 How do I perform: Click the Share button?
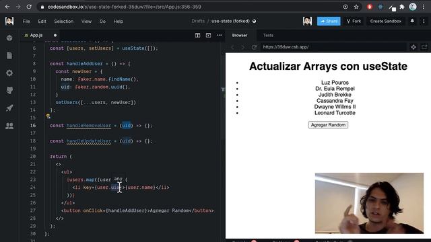[329, 21]
